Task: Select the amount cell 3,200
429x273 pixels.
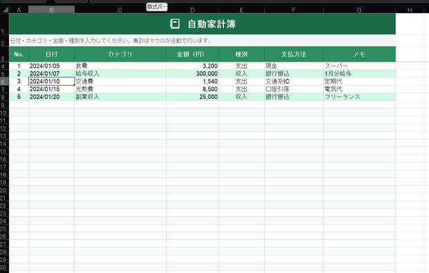Action: (x=192, y=66)
